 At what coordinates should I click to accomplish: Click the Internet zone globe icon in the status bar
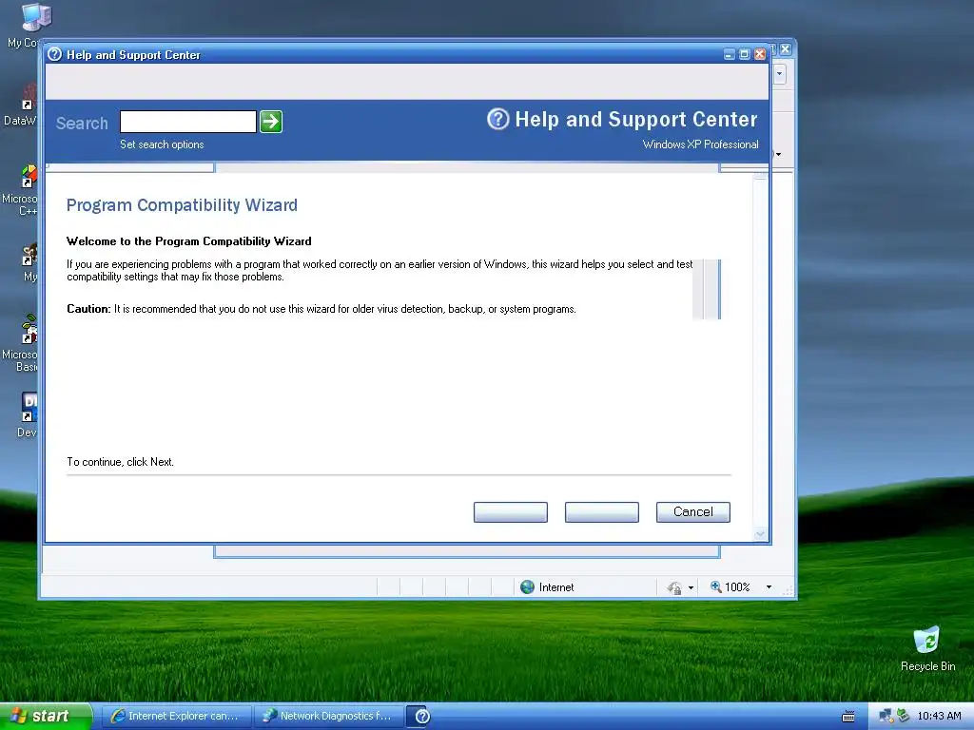click(x=527, y=587)
